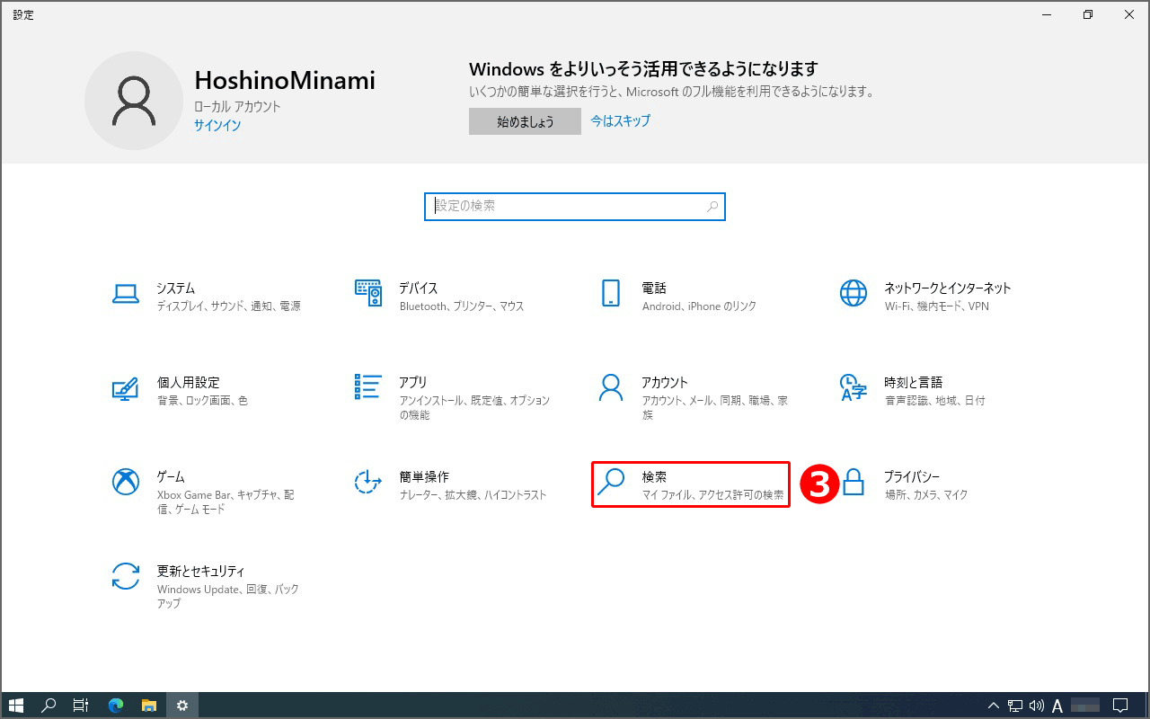Screen dimensions: 1150x719
Task: Click the magnifier icon in 設定の検索 box
Action: [x=712, y=207]
